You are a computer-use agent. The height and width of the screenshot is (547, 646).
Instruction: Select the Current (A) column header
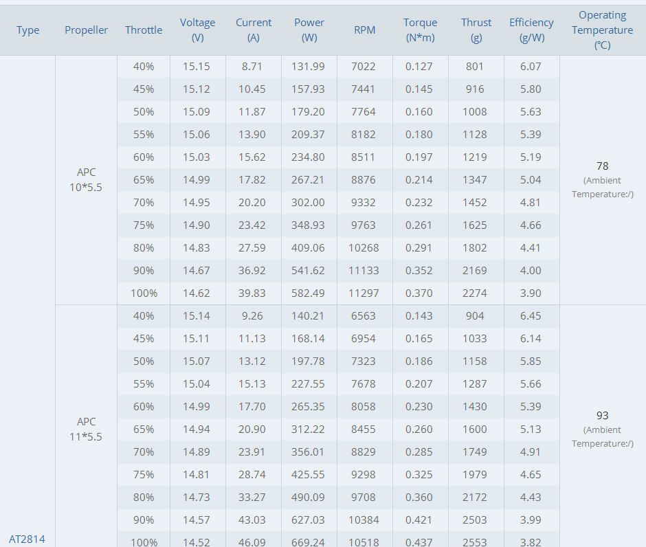click(x=254, y=30)
